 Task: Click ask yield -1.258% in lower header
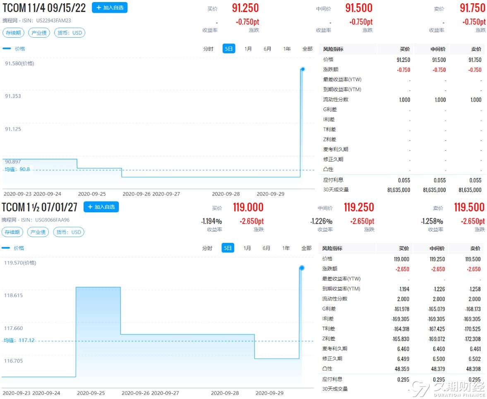click(432, 221)
